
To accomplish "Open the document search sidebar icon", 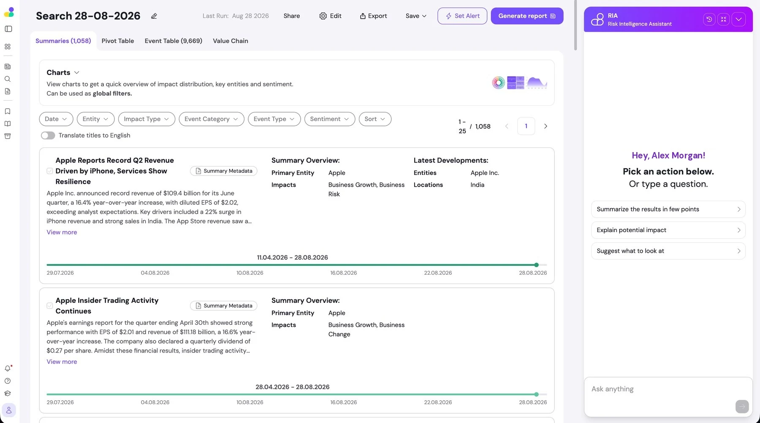I will coord(8,91).
